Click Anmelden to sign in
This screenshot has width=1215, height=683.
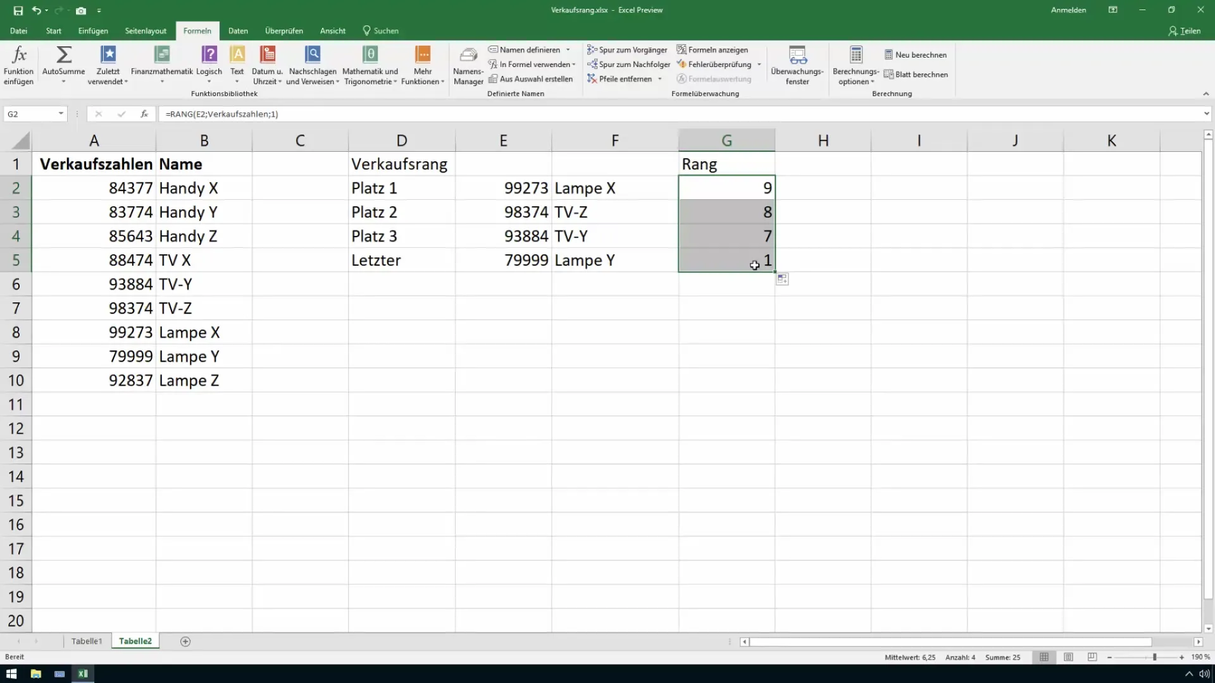[x=1068, y=10]
